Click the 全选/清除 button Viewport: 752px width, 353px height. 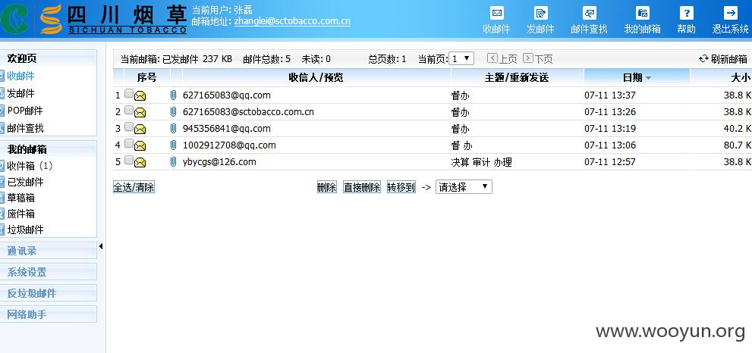click(x=134, y=187)
